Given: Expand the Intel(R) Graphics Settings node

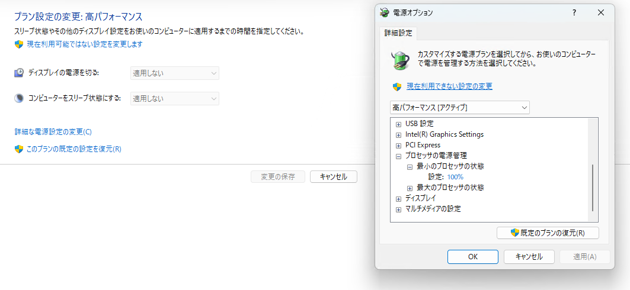Looking at the screenshot, I should (x=399, y=135).
